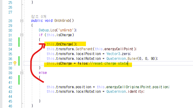The width and height of the screenshot is (193, 108).
Task: Click energyCellOriginalPoint on line 42
Action: (128, 87)
